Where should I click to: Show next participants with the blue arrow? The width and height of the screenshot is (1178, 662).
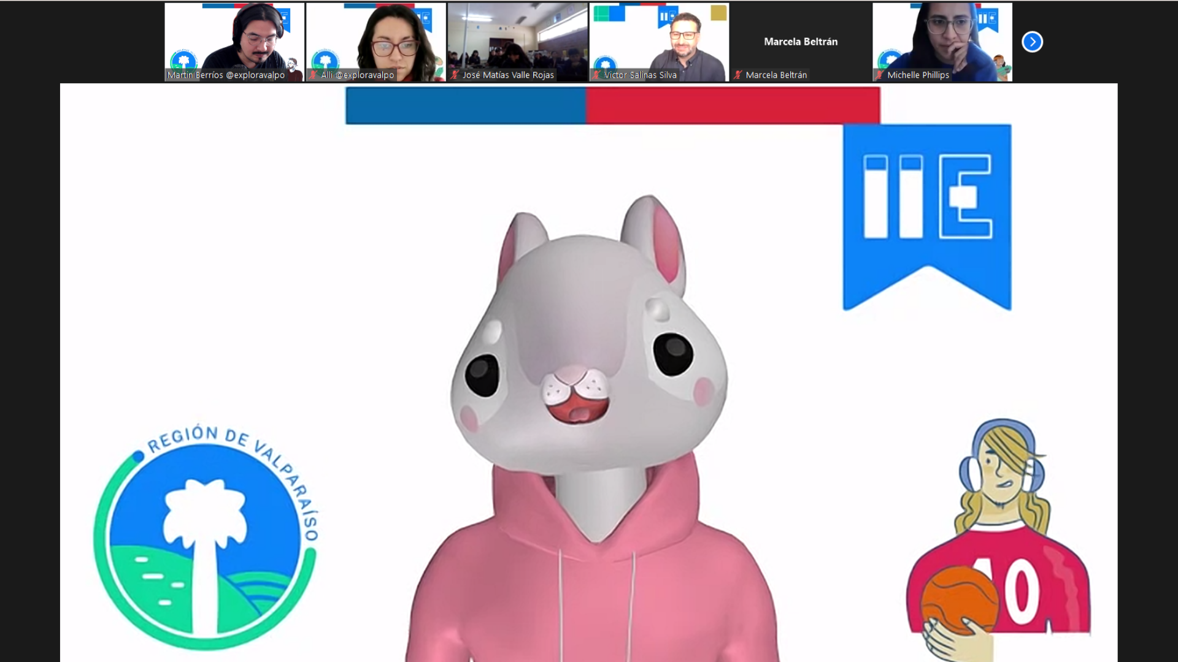click(x=1032, y=42)
